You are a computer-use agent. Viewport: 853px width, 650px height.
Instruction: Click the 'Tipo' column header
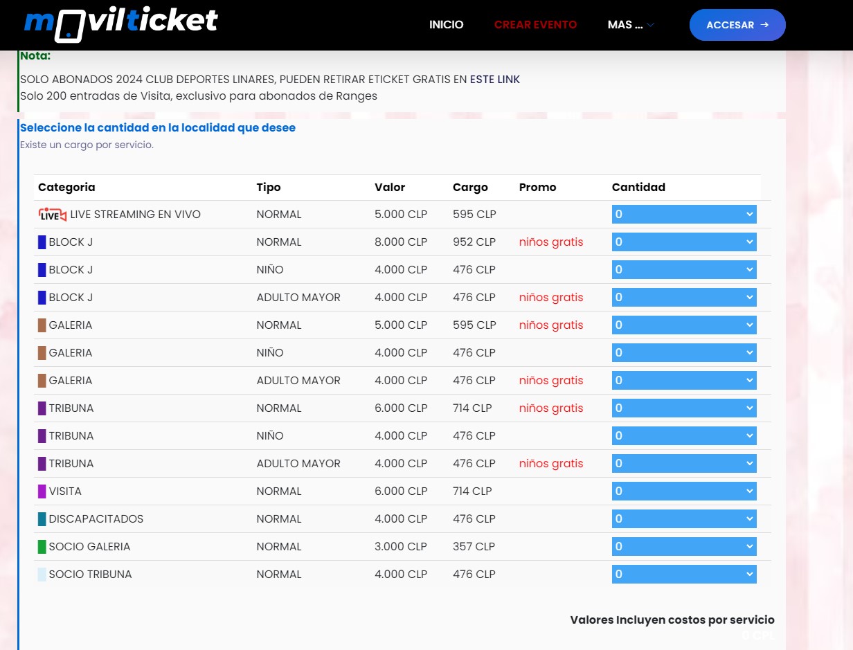coord(269,188)
